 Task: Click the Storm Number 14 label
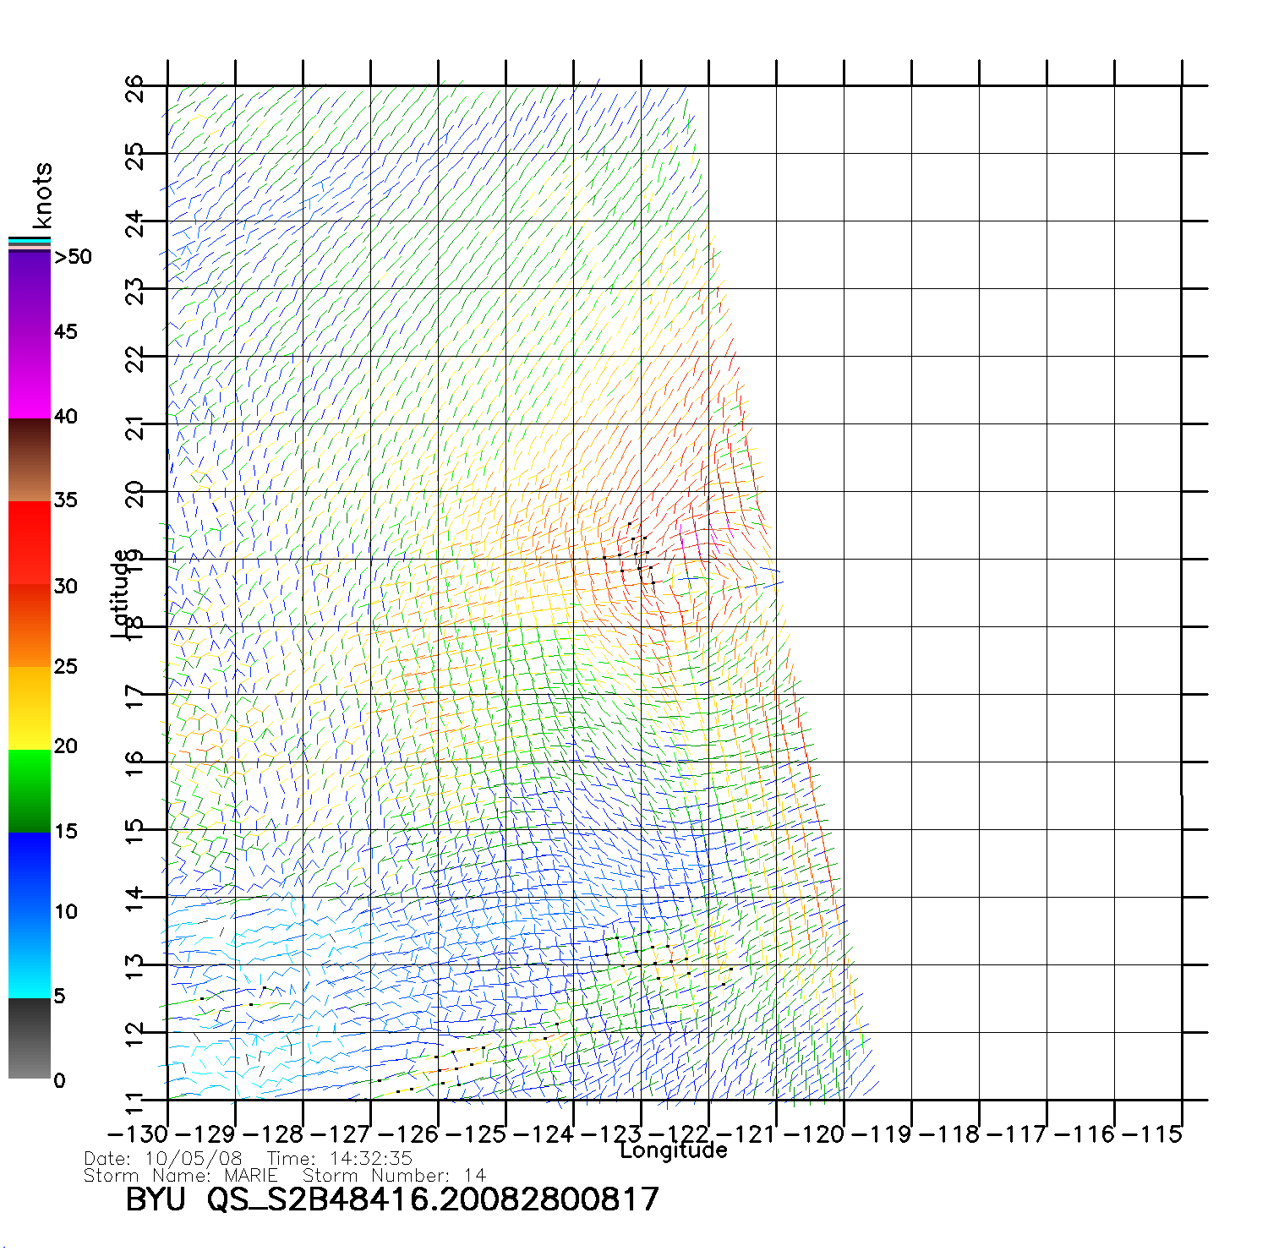click(394, 1176)
